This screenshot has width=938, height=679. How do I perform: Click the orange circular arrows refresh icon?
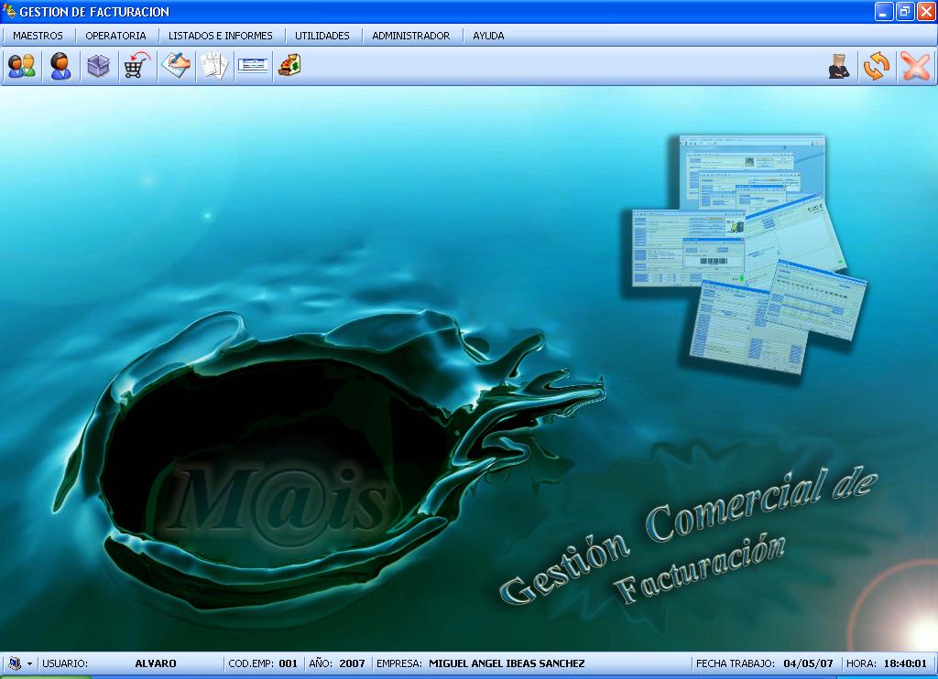[x=877, y=67]
